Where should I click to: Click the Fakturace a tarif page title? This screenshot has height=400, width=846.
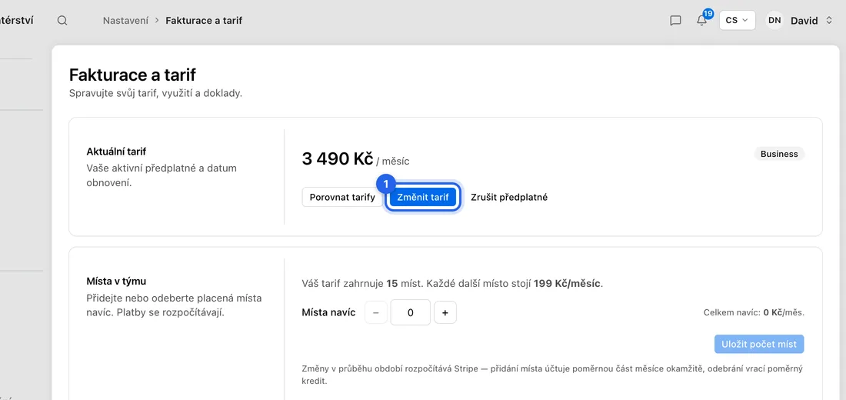click(132, 75)
